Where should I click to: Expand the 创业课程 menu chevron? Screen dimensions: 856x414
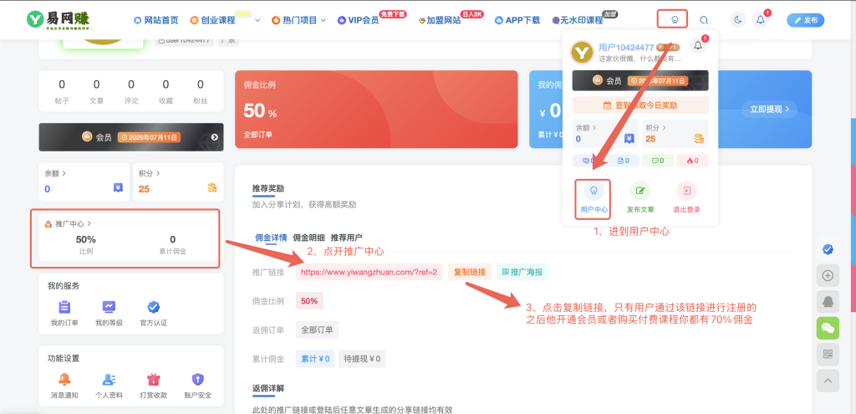[x=257, y=20]
